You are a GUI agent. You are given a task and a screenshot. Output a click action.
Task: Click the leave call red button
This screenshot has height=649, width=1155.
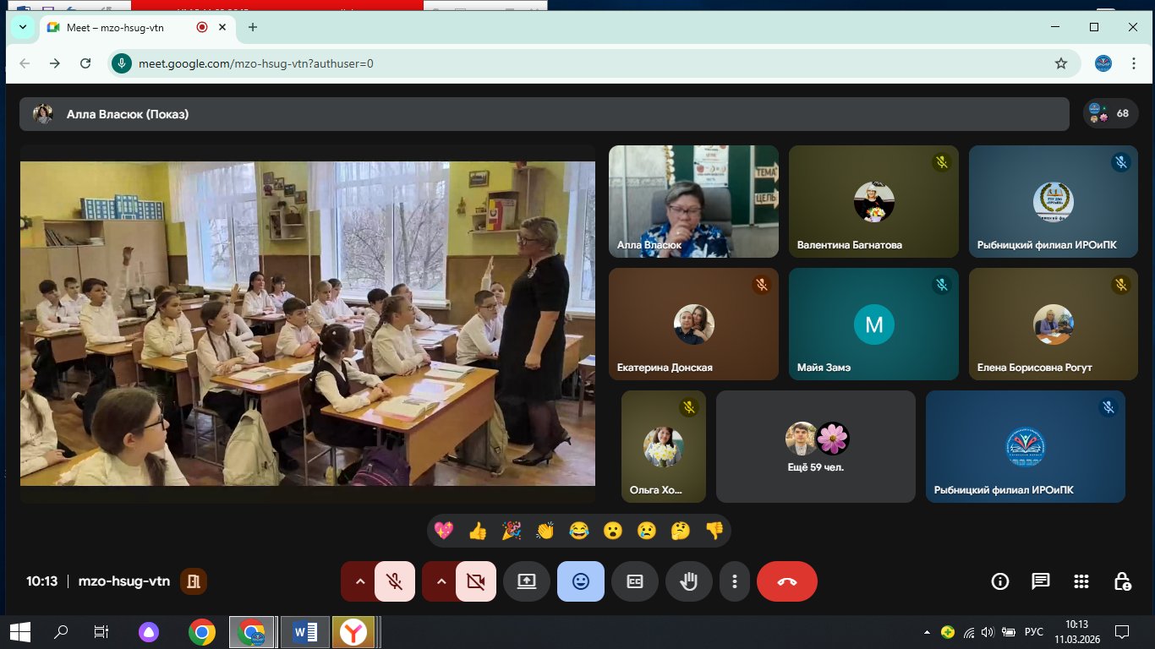(x=786, y=581)
